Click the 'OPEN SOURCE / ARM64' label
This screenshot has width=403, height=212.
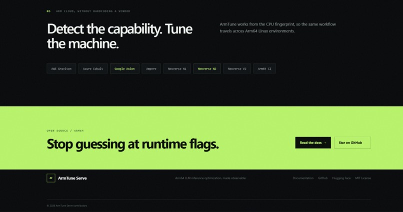(x=65, y=131)
